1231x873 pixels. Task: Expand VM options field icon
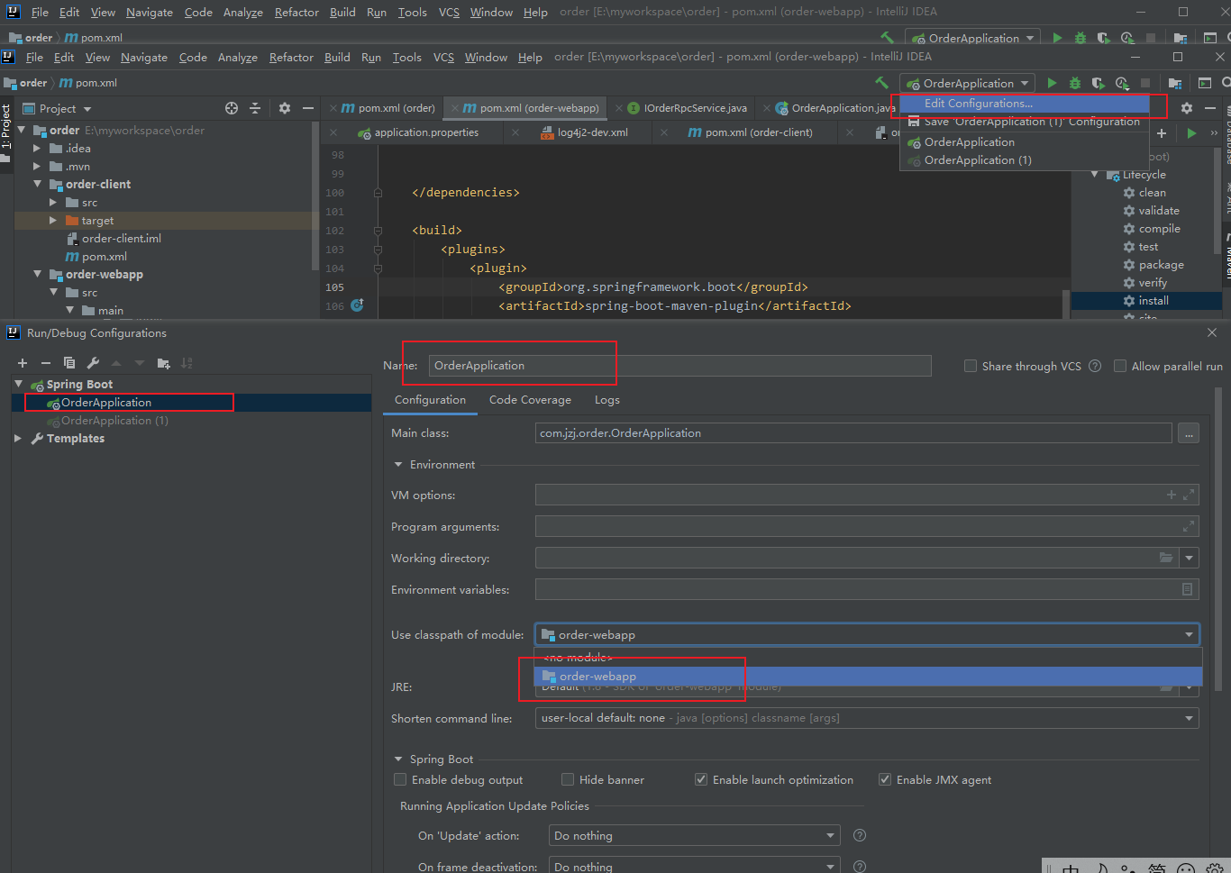coord(1189,495)
